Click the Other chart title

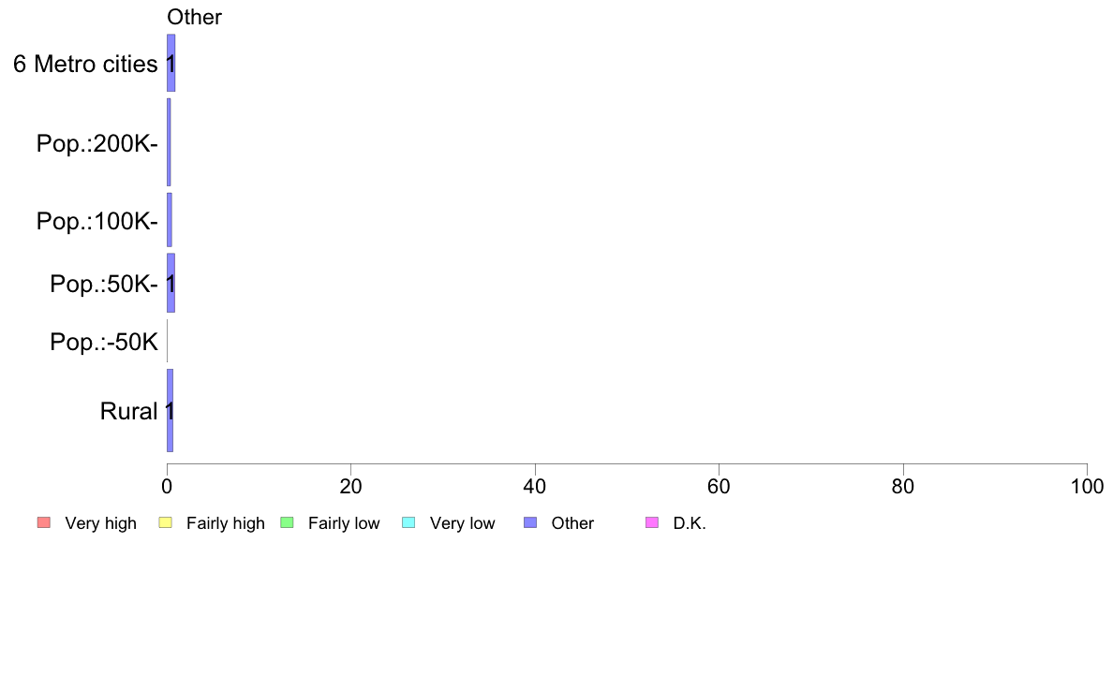195,17
